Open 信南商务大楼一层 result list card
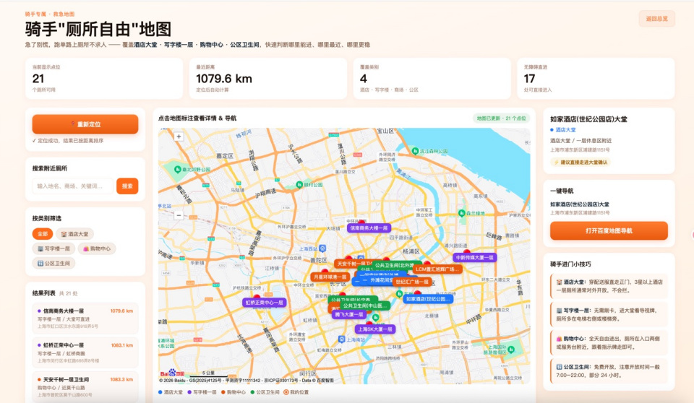The width and height of the screenshot is (694, 403). tap(85, 318)
